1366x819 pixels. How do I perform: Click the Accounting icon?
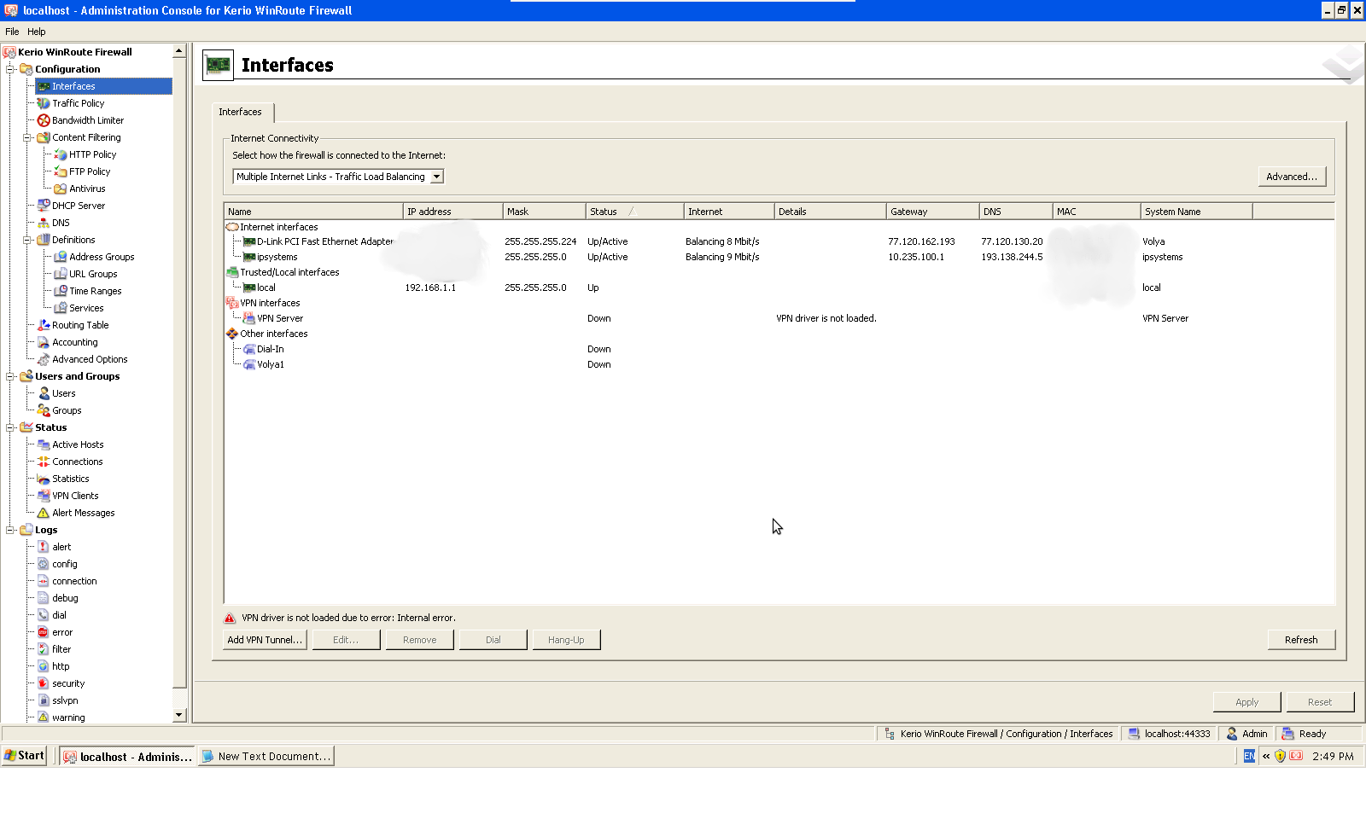tap(44, 342)
